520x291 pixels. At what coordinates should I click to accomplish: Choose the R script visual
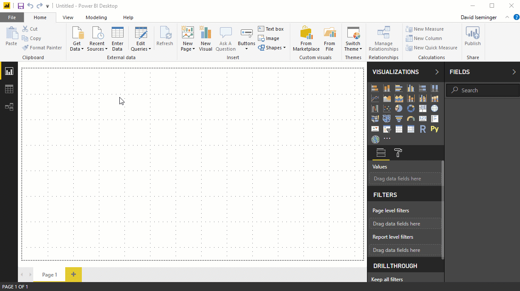[x=423, y=129]
